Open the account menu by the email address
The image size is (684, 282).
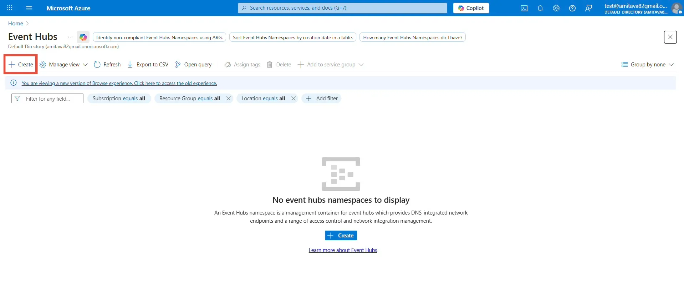click(x=636, y=8)
